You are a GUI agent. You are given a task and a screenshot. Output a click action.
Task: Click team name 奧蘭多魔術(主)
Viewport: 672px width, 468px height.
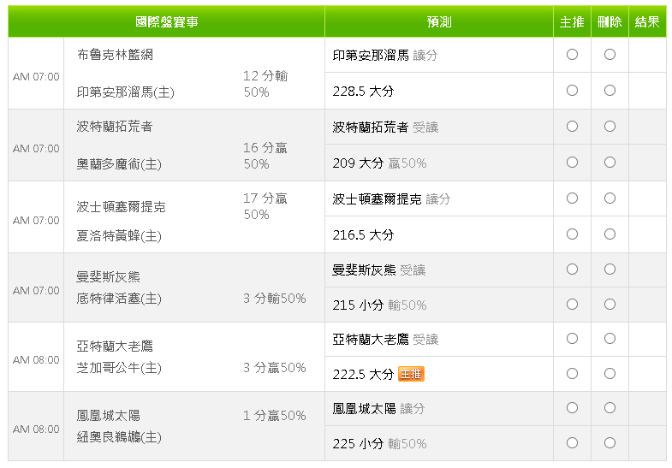point(119,164)
